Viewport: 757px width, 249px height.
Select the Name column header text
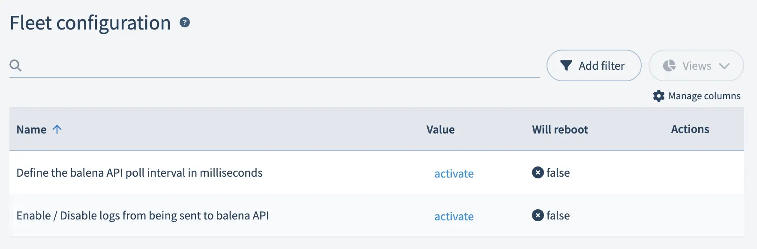(31, 129)
